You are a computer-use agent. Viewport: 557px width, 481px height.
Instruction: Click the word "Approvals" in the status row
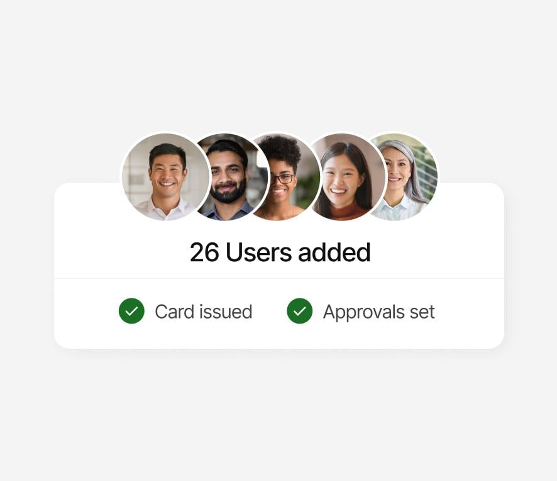click(x=363, y=313)
